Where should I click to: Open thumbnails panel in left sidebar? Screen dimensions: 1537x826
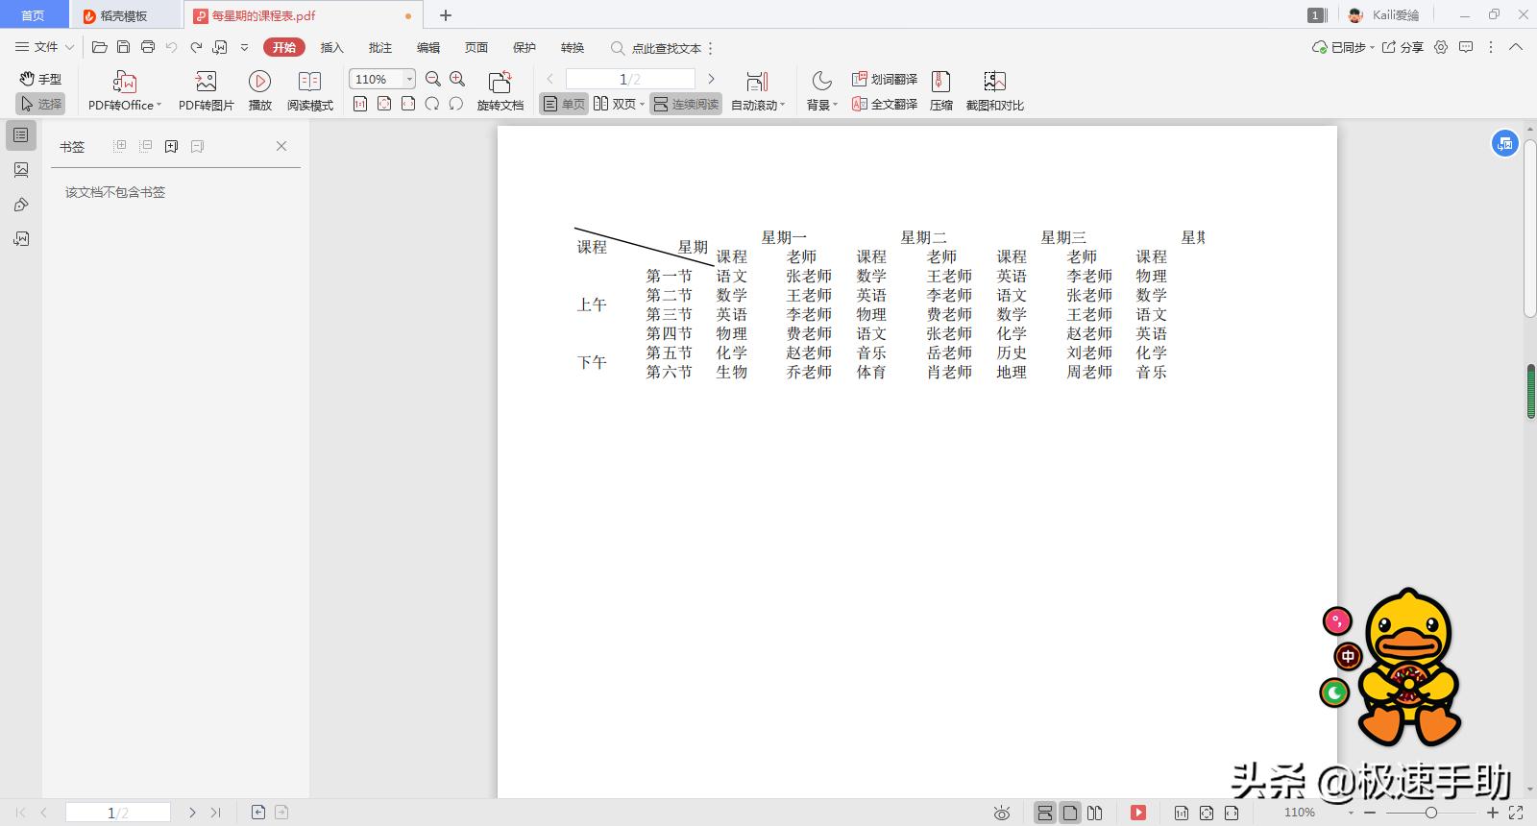21,170
